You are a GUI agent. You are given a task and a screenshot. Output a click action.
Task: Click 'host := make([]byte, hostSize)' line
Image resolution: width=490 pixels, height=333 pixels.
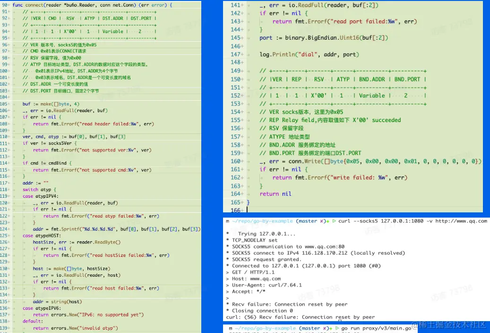[x=71, y=269]
